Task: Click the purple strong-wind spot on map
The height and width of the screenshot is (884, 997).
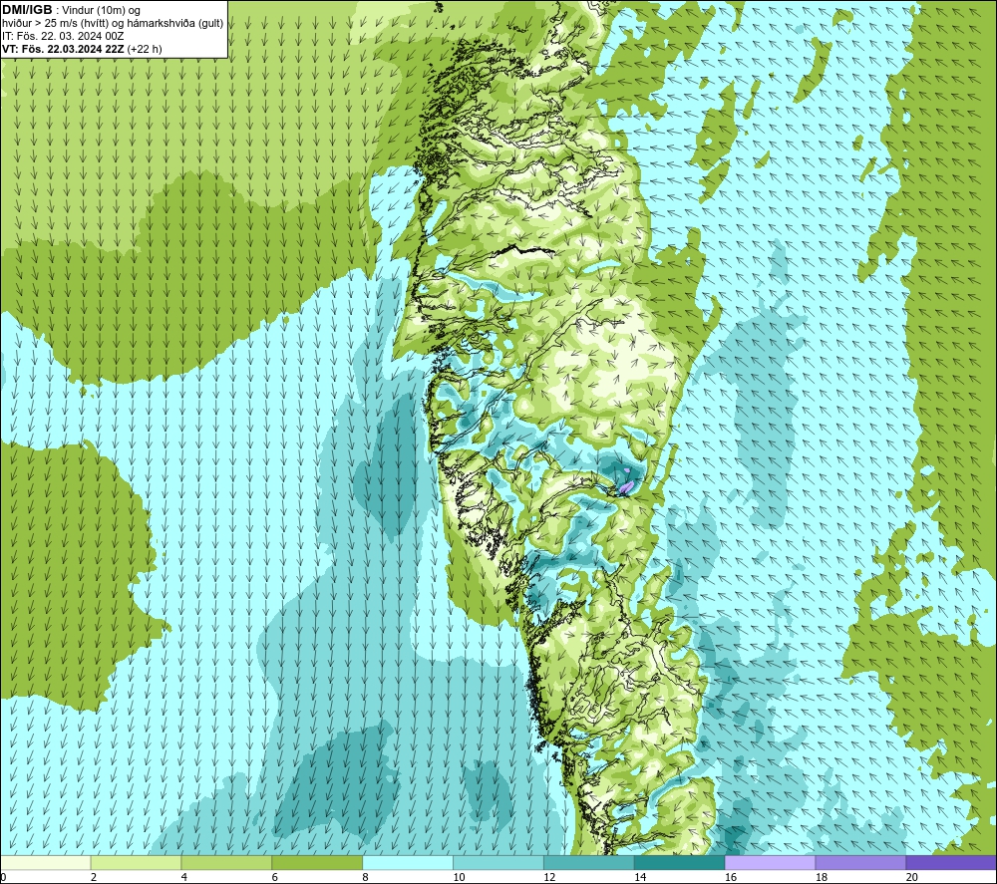Action: pos(626,486)
